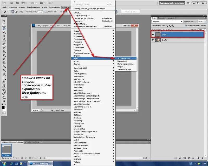Toggle lock all icon

click(172, 30)
